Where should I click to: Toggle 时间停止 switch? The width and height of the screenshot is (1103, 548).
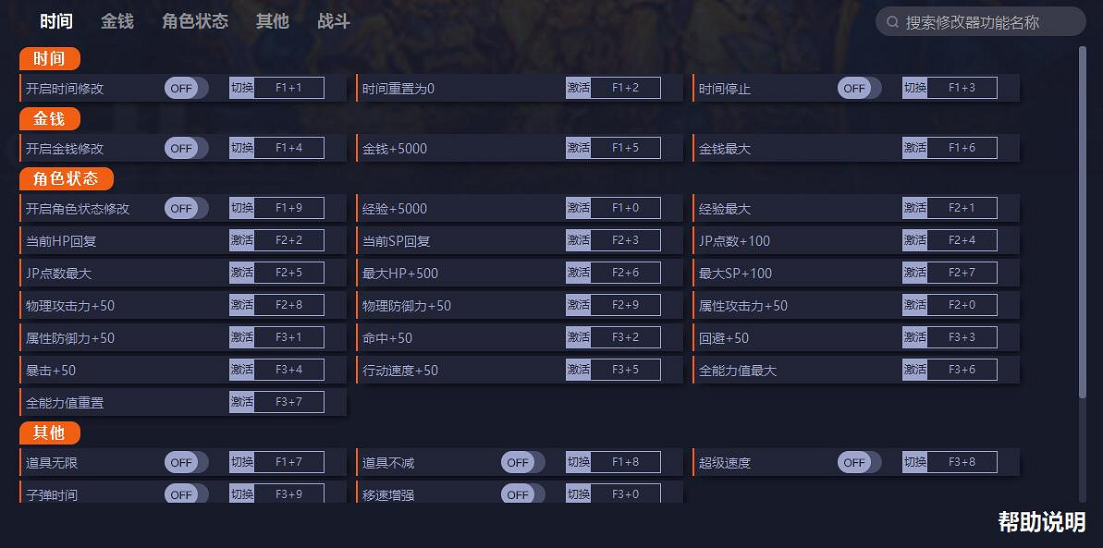[859, 89]
